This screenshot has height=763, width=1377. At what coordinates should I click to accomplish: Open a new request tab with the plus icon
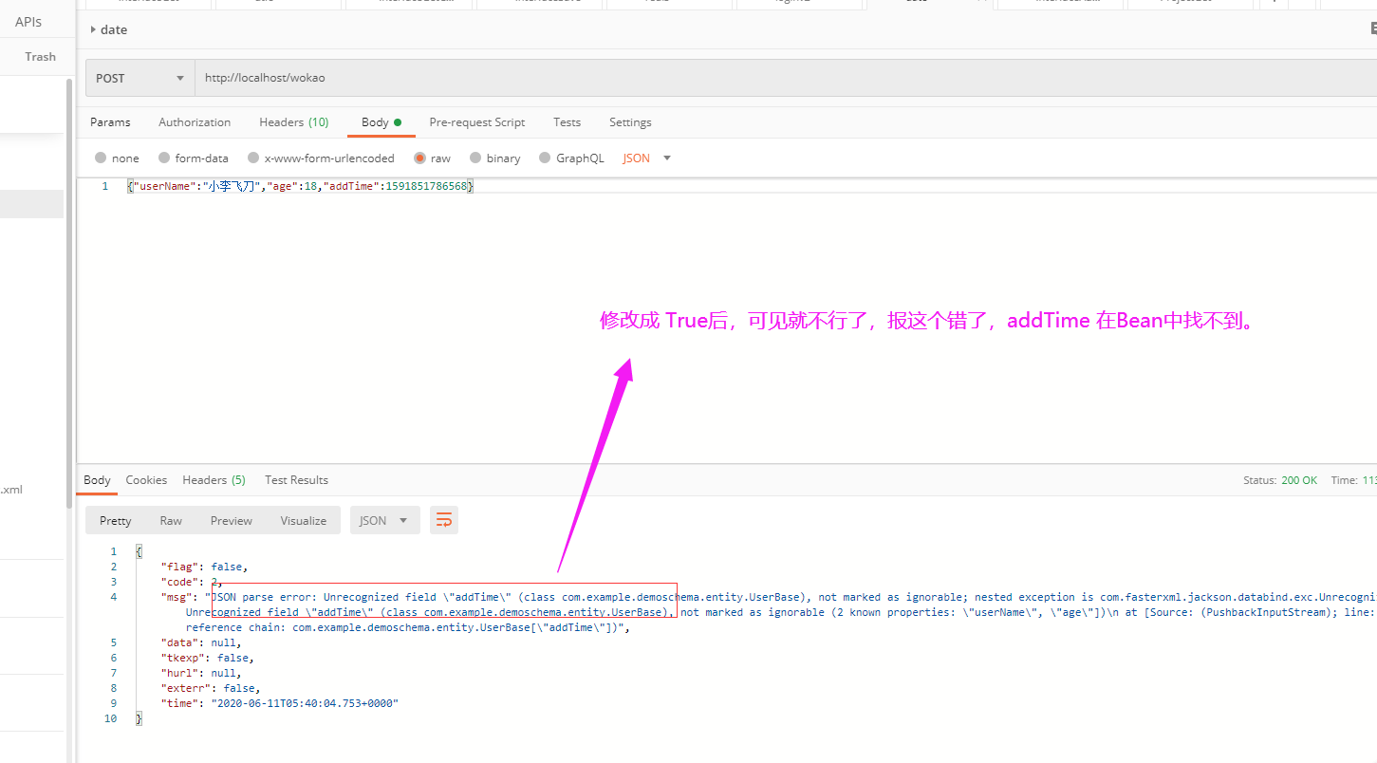coord(1274,3)
